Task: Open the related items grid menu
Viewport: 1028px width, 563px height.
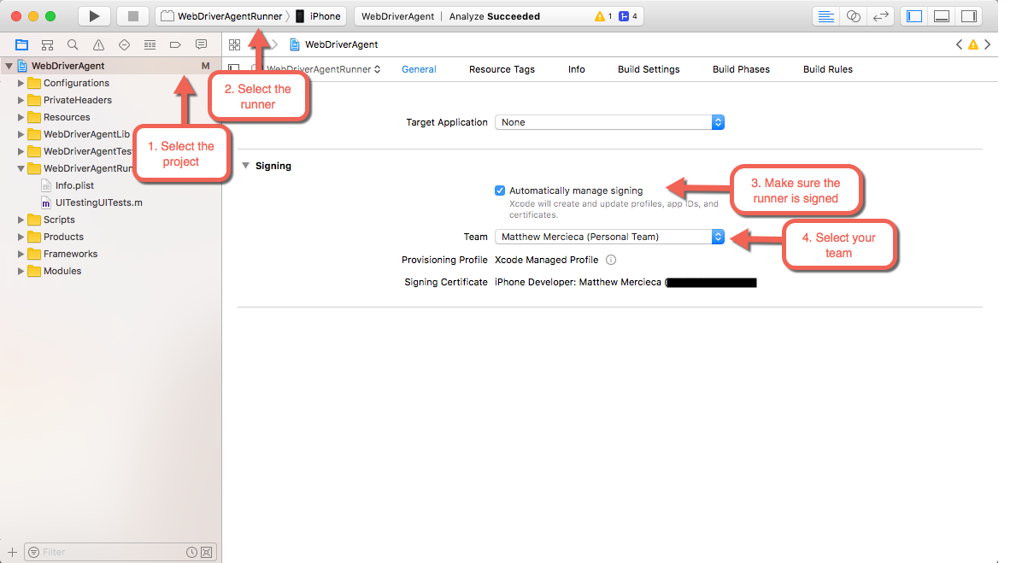Action: click(235, 44)
